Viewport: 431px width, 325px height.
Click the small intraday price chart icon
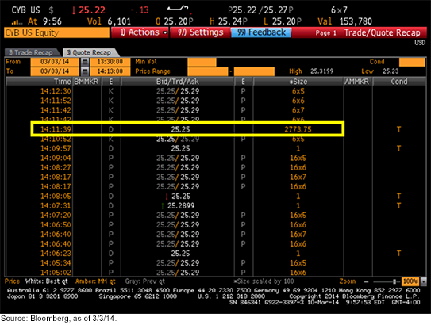pyautogui.click(x=178, y=8)
